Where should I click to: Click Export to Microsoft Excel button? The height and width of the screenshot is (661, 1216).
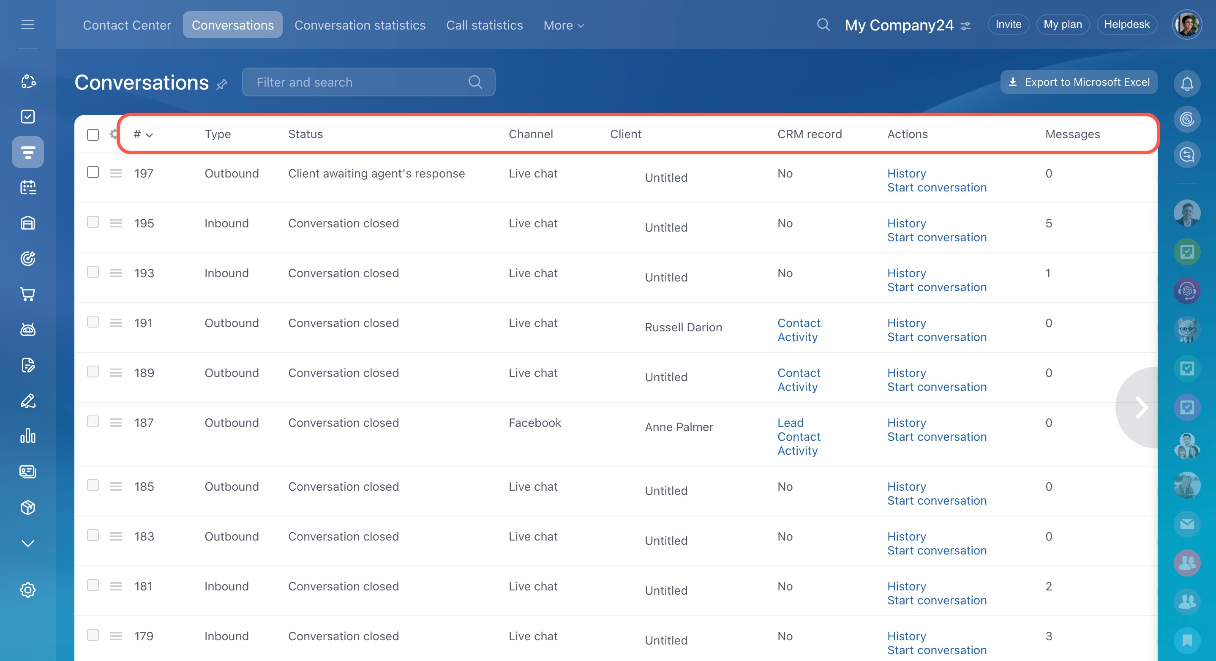coord(1079,82)
